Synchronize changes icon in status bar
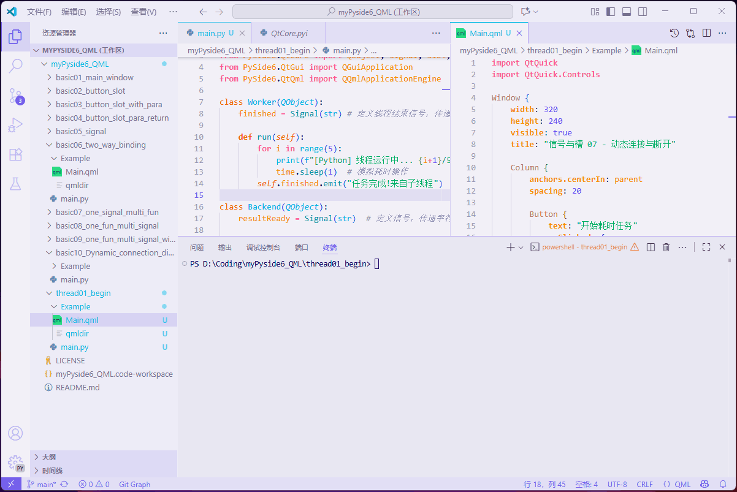 click(x=64, y=484)
